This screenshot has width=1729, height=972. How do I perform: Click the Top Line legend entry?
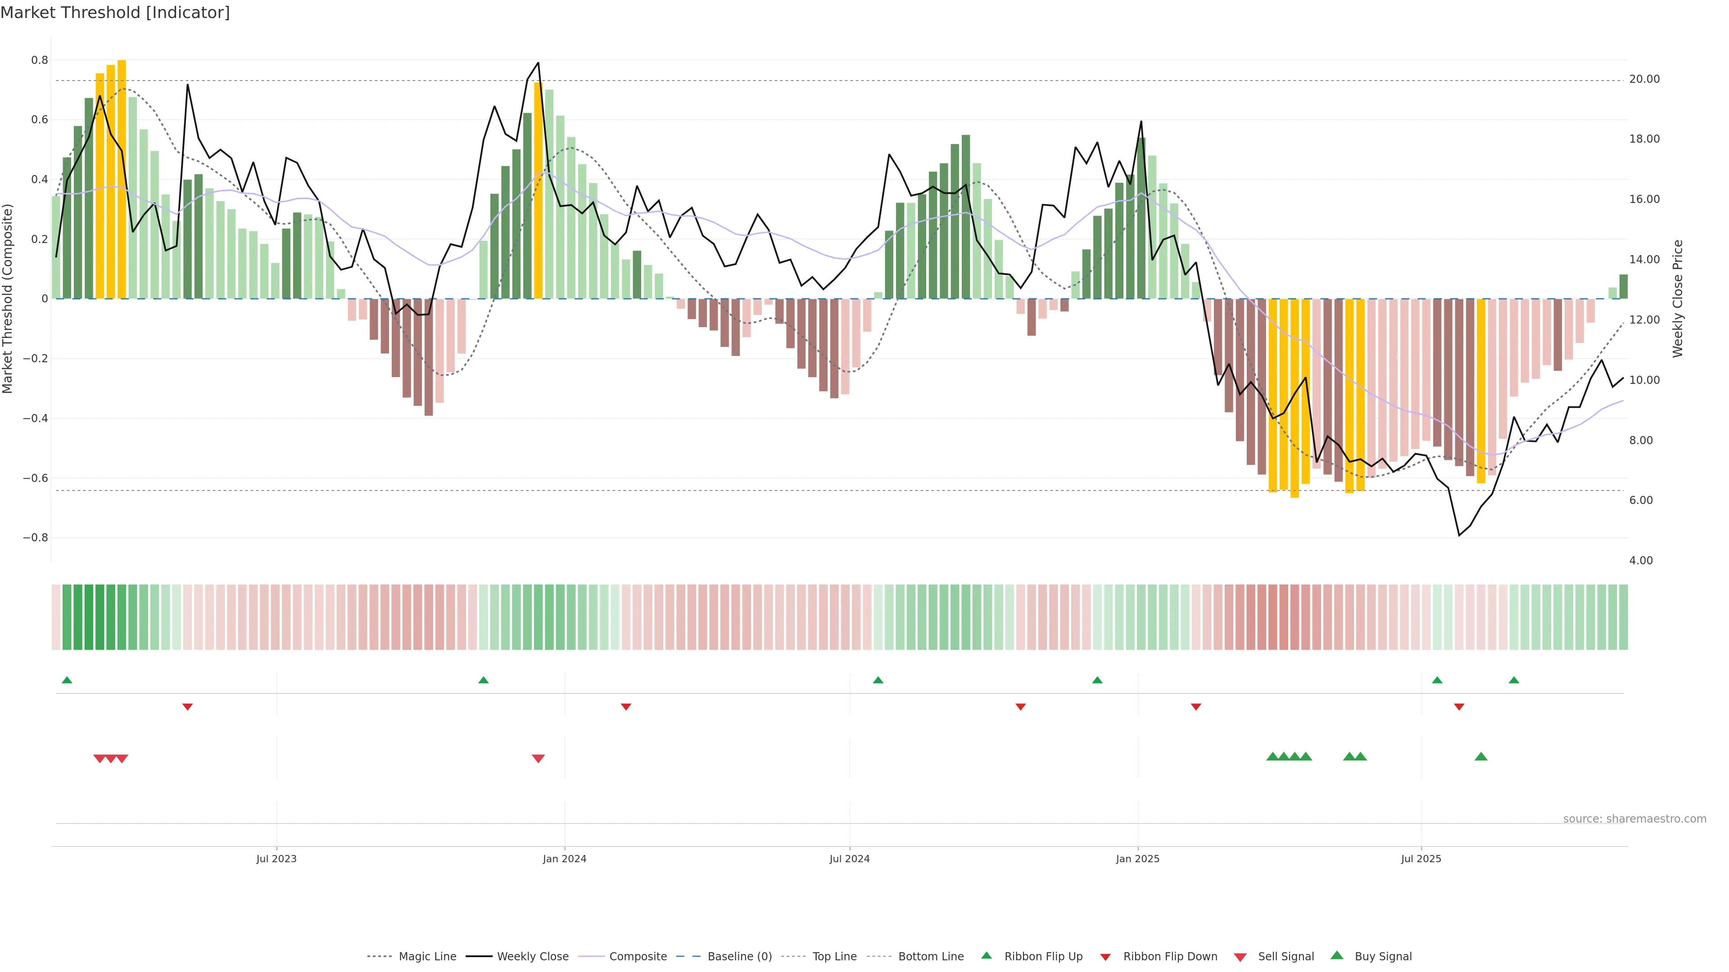(x=834, y=957)
